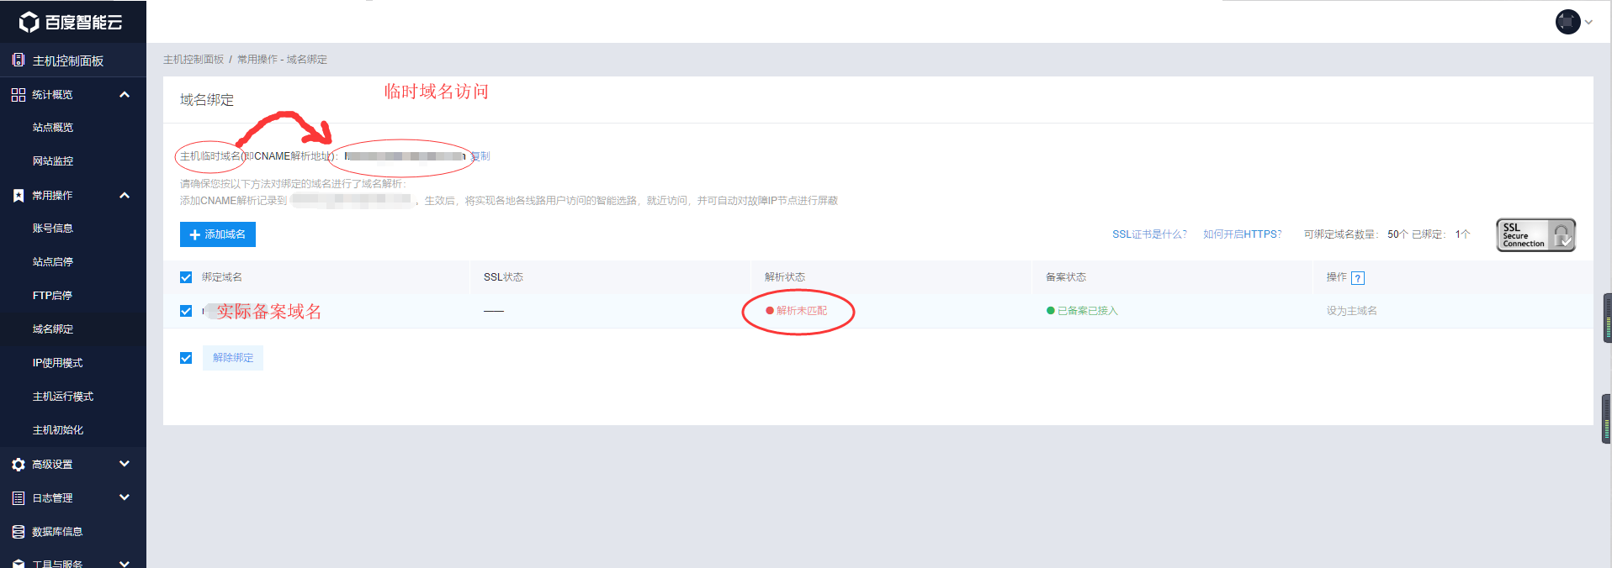The width and height of the screenshot is (1612, 568).
Task: Click the 工具与服务 icon
Action: [x=19, y=563]
